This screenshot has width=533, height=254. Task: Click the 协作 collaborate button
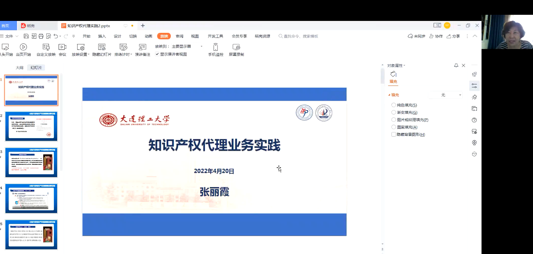pos(436,36)
